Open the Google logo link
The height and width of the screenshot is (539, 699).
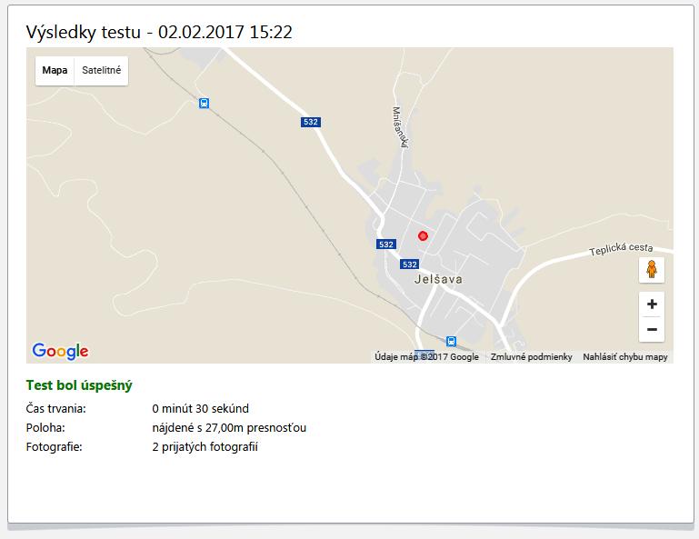click(60, 352)
